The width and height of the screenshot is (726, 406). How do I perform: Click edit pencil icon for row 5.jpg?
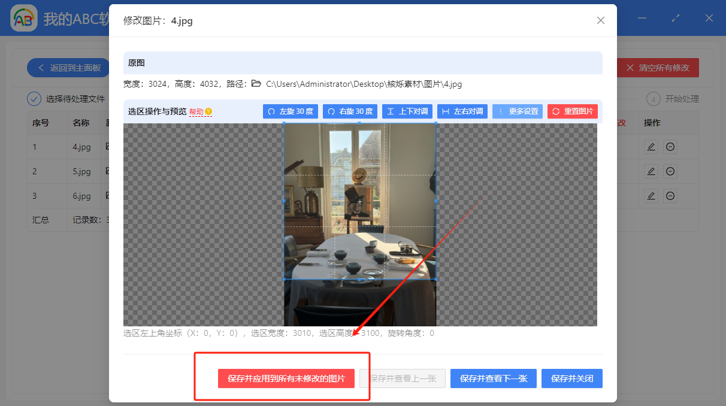pyautogui.click(x=651, y=171)
